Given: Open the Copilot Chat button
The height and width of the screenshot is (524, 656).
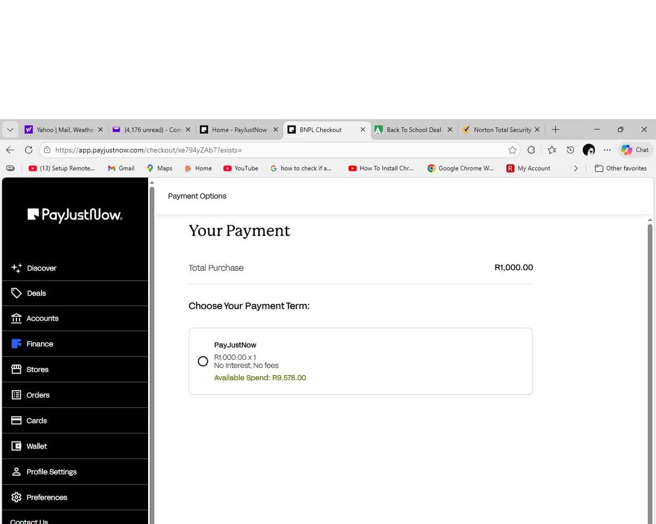Looking at the screenshot, I should 635,150.
